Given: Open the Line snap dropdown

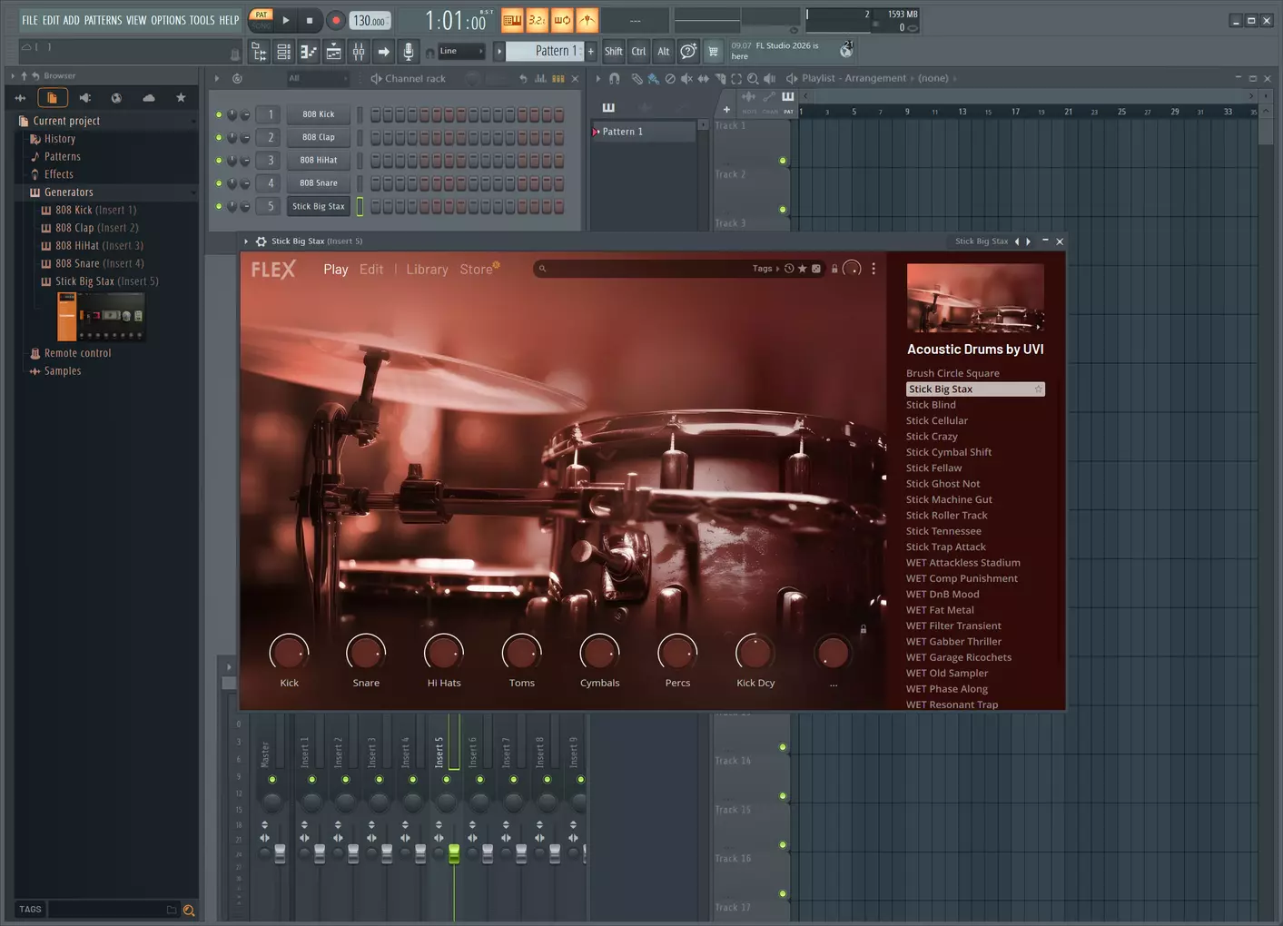Looking at the screenshot, I should 461,51.
